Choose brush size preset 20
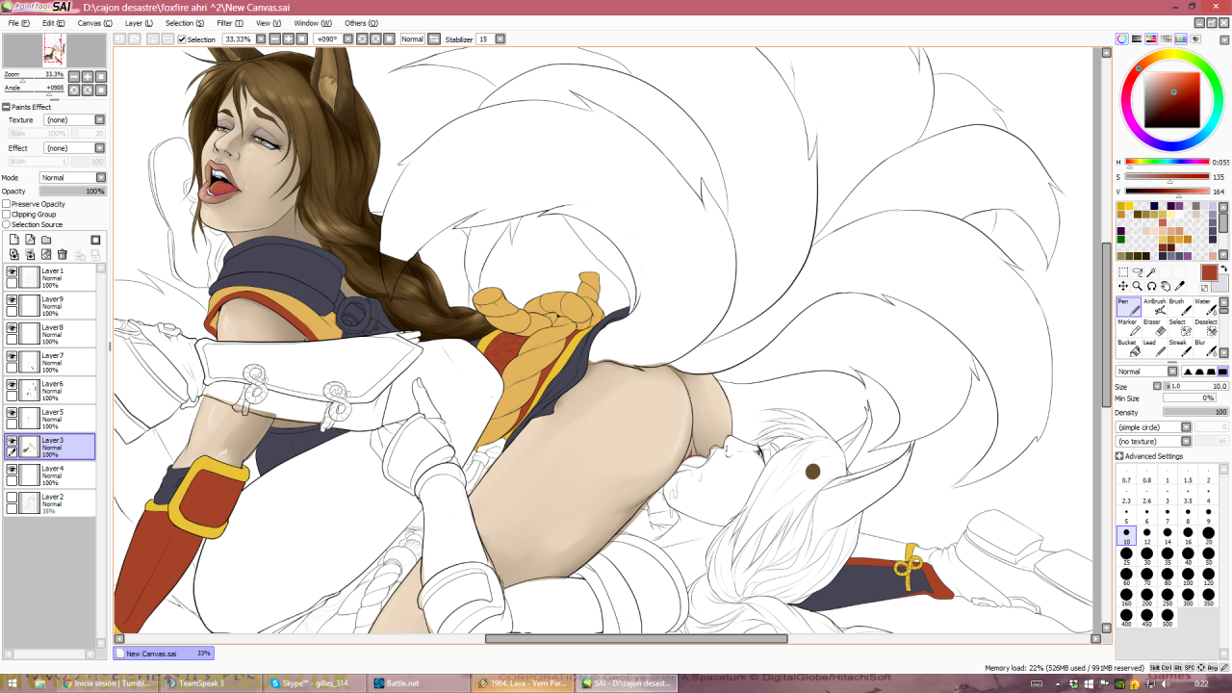This screenshot has width=1232, height=693. pyautogui.click(x=1209, y=536)
